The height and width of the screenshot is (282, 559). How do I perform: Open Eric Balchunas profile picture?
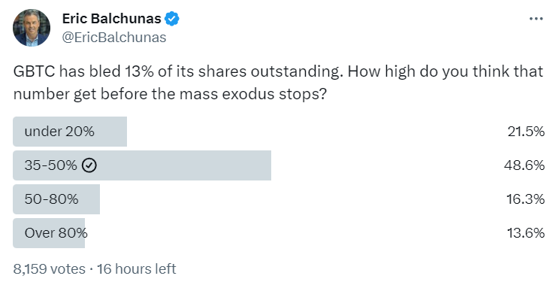32,28
